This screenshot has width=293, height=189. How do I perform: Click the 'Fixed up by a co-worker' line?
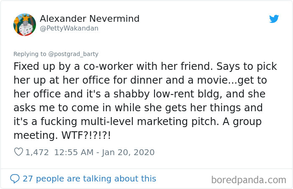pyautogui.click(x=145, y=66)
